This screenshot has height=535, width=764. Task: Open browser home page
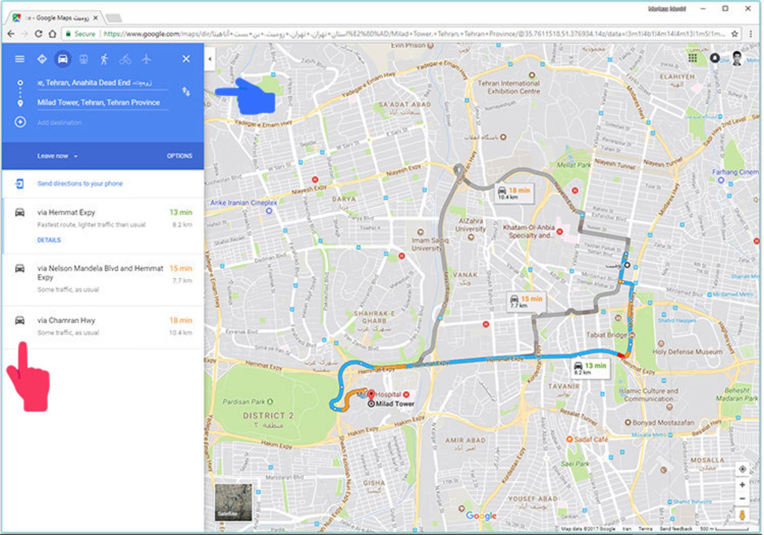click(53, 34)
